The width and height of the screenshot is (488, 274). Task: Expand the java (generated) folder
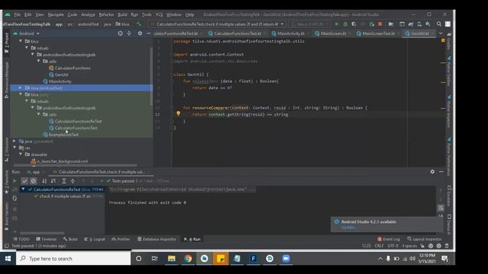14,141
